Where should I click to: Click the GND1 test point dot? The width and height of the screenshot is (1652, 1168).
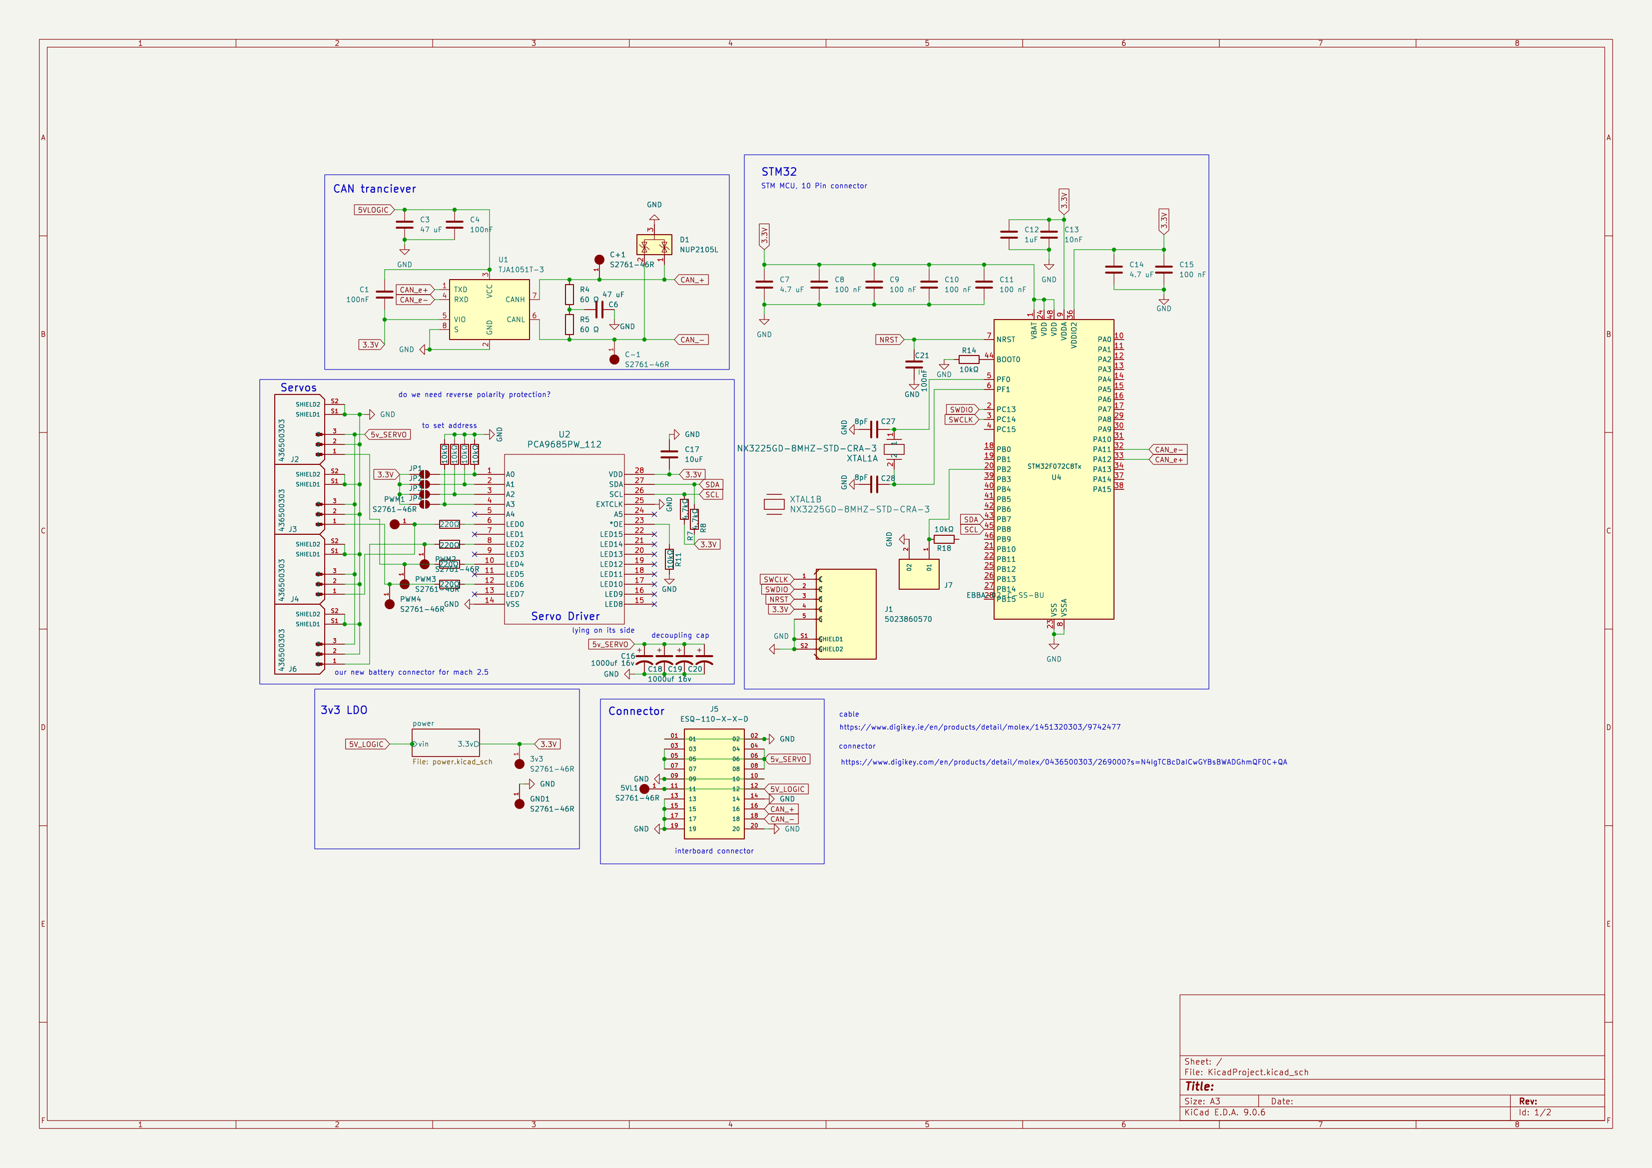pyautogui.click(x=520, y=804)
